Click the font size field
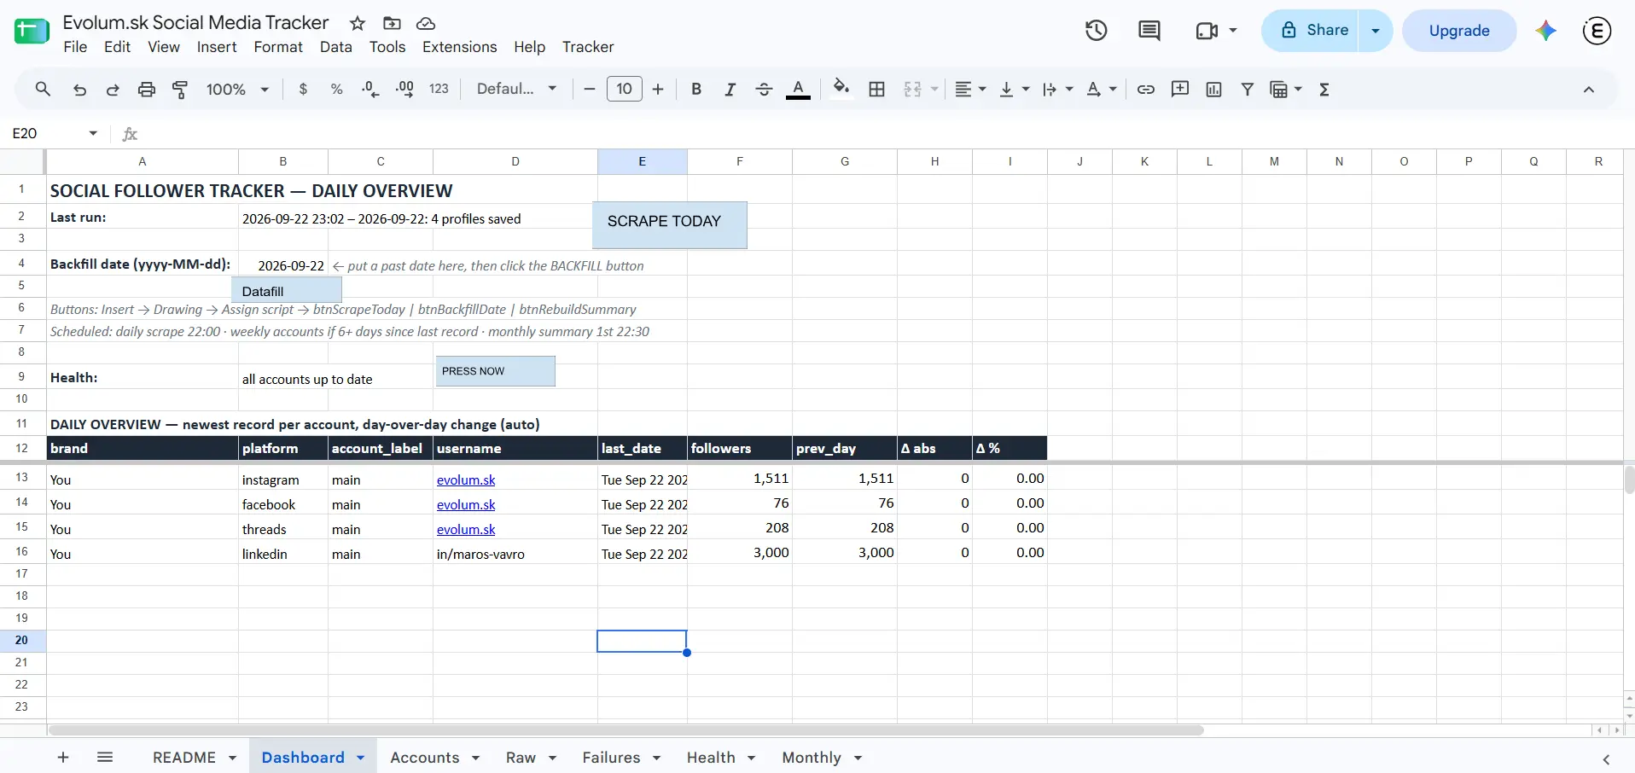Image resolution: width=1635 pixels, height=773 pixels. (x=624, y=89)
